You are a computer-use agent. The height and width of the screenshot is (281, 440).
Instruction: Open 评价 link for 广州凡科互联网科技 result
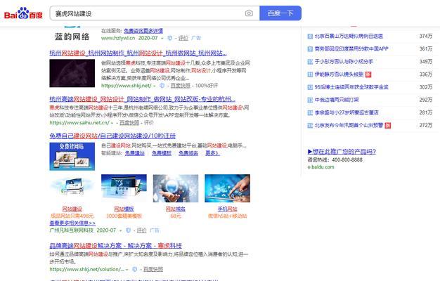click(142, 230)
